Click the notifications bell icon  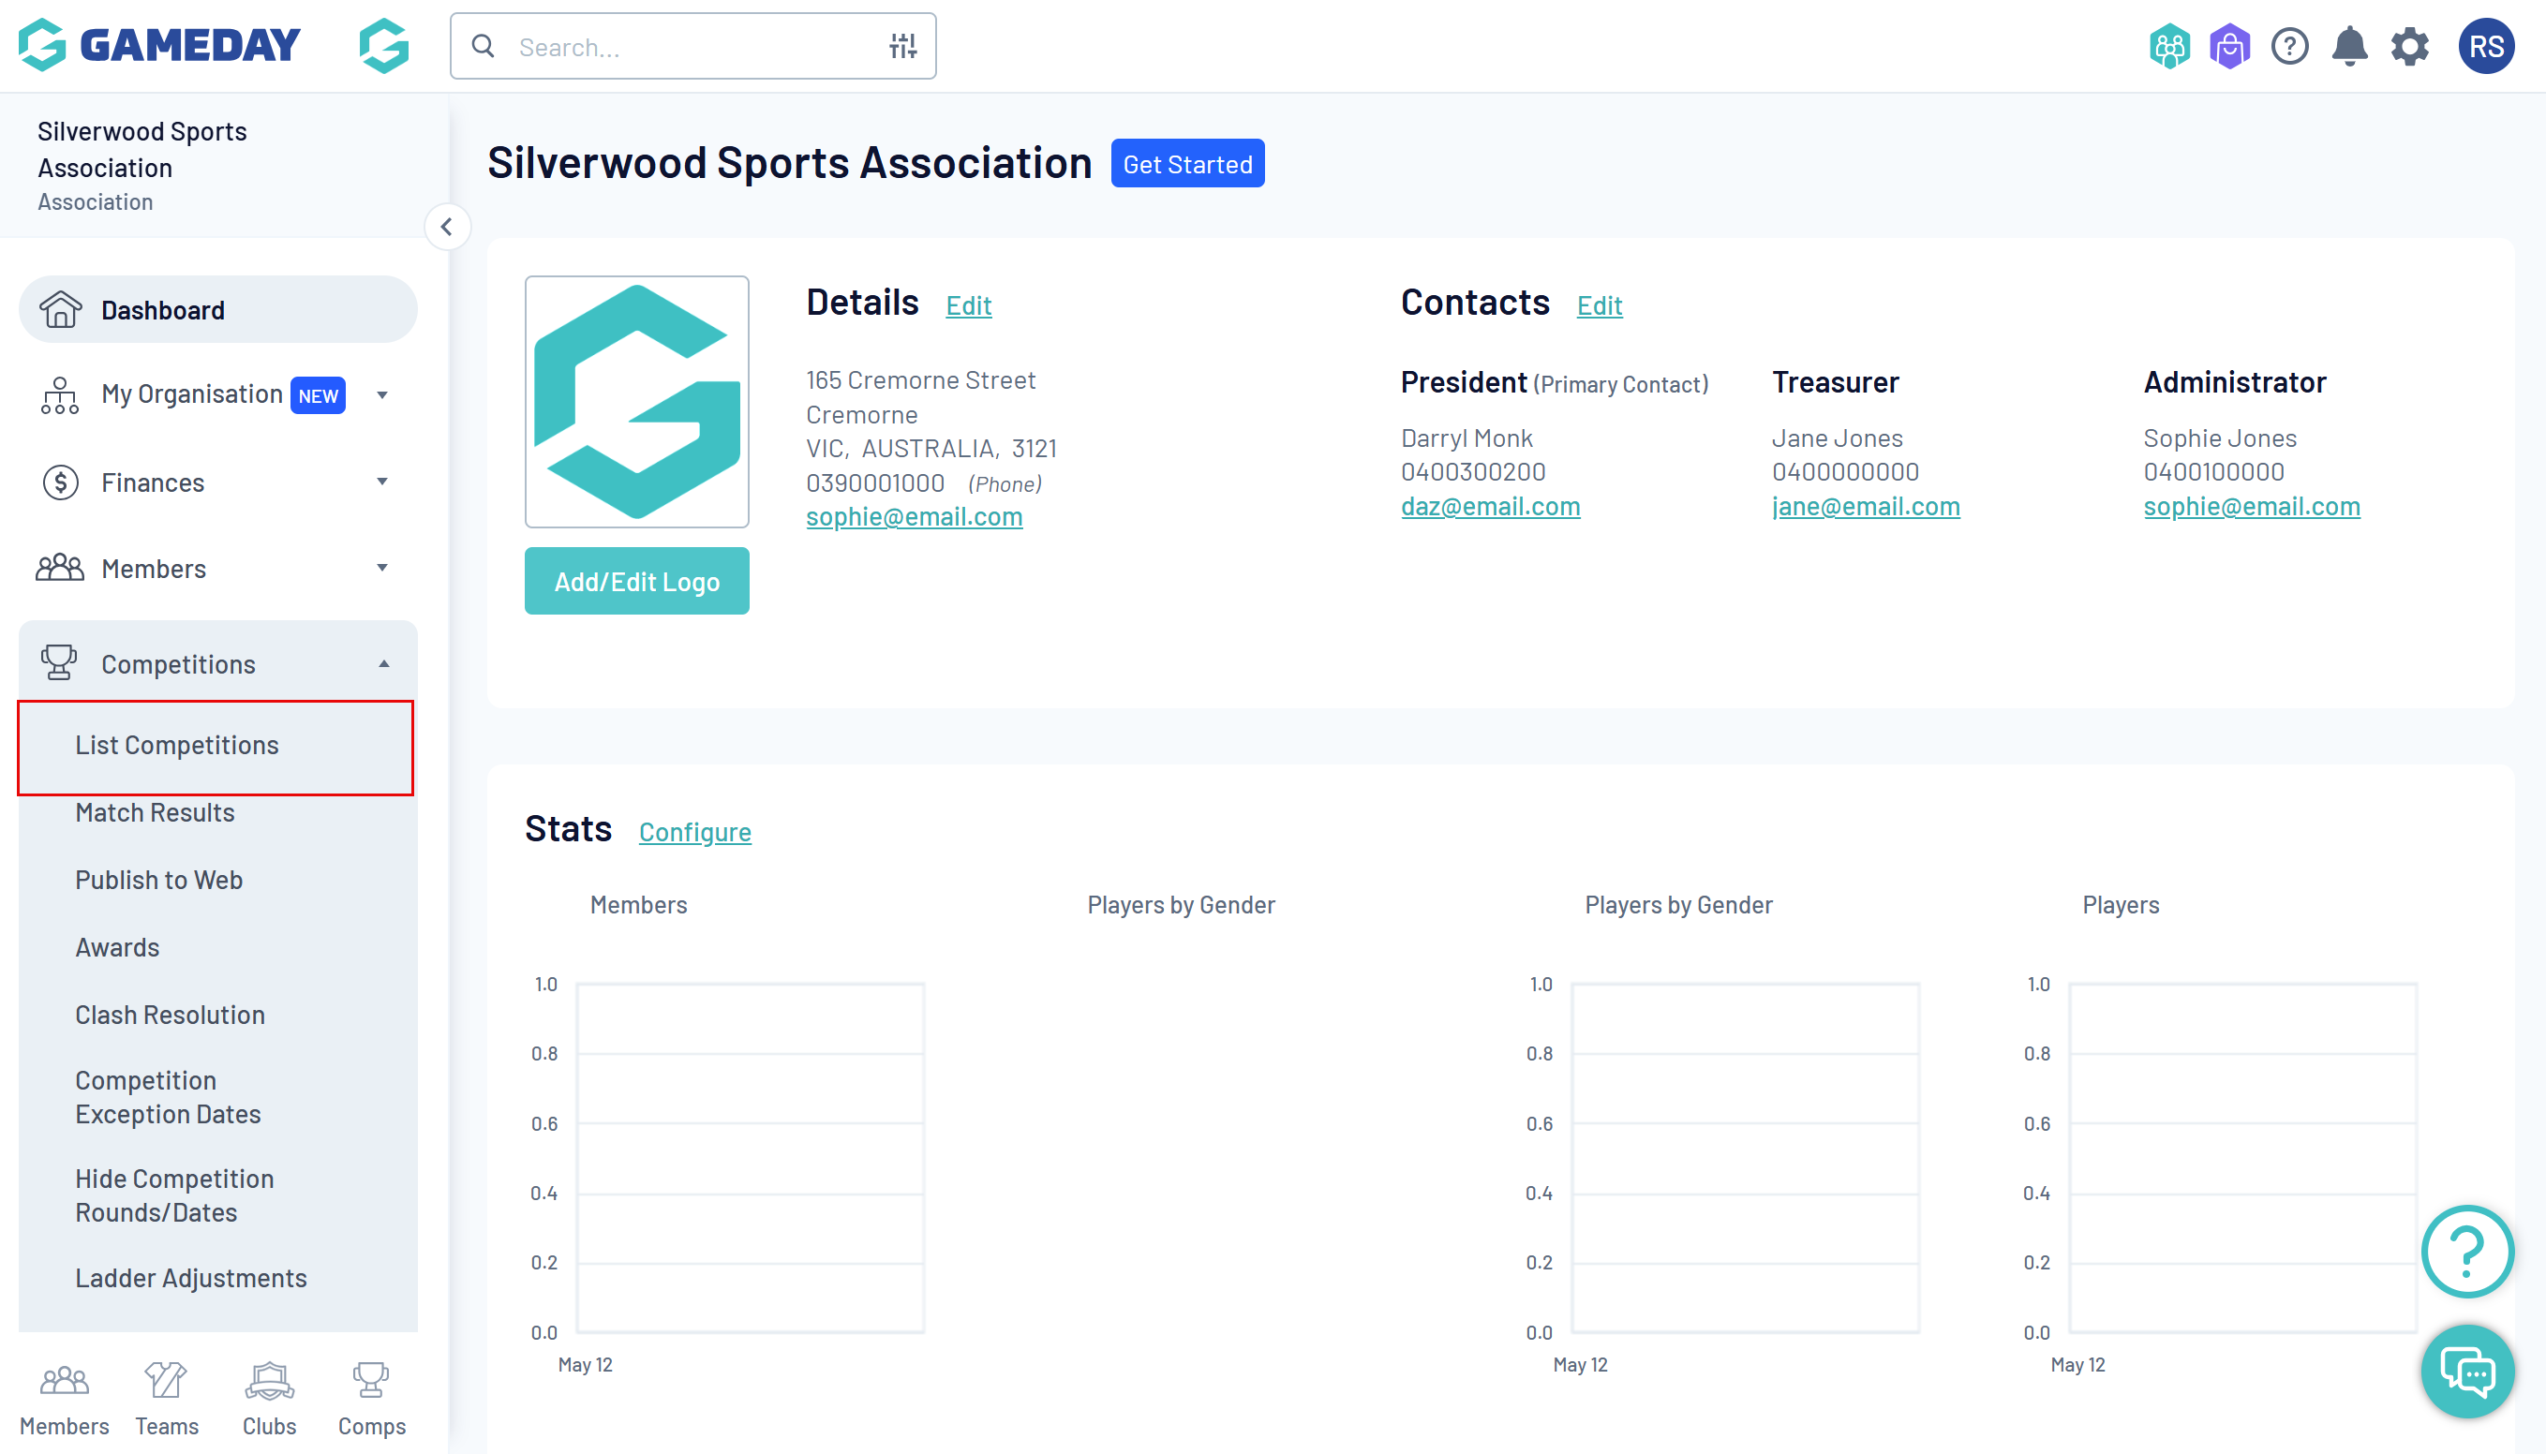click(2348, 46)
